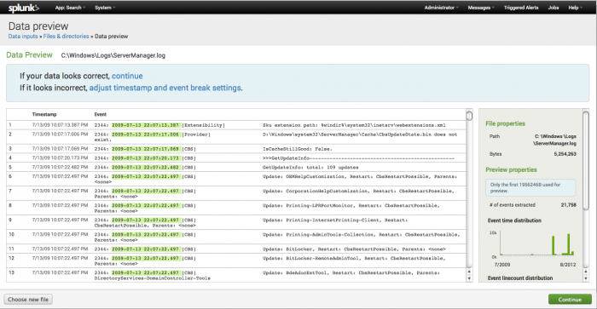Open the App: Search dropdown menu

(70, 8)
